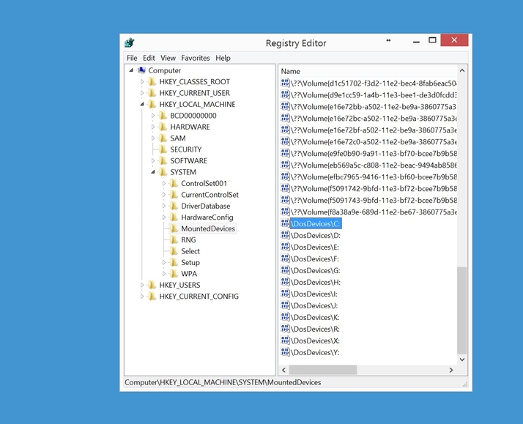The height and width of the screenshot is (424, 523).
Task: Open the Help menu
Action: [x=223, y=58]
